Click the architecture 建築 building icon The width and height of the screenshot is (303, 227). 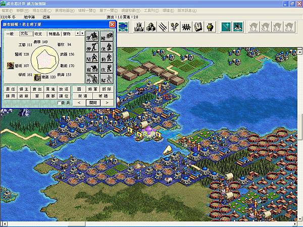point(37,77)
